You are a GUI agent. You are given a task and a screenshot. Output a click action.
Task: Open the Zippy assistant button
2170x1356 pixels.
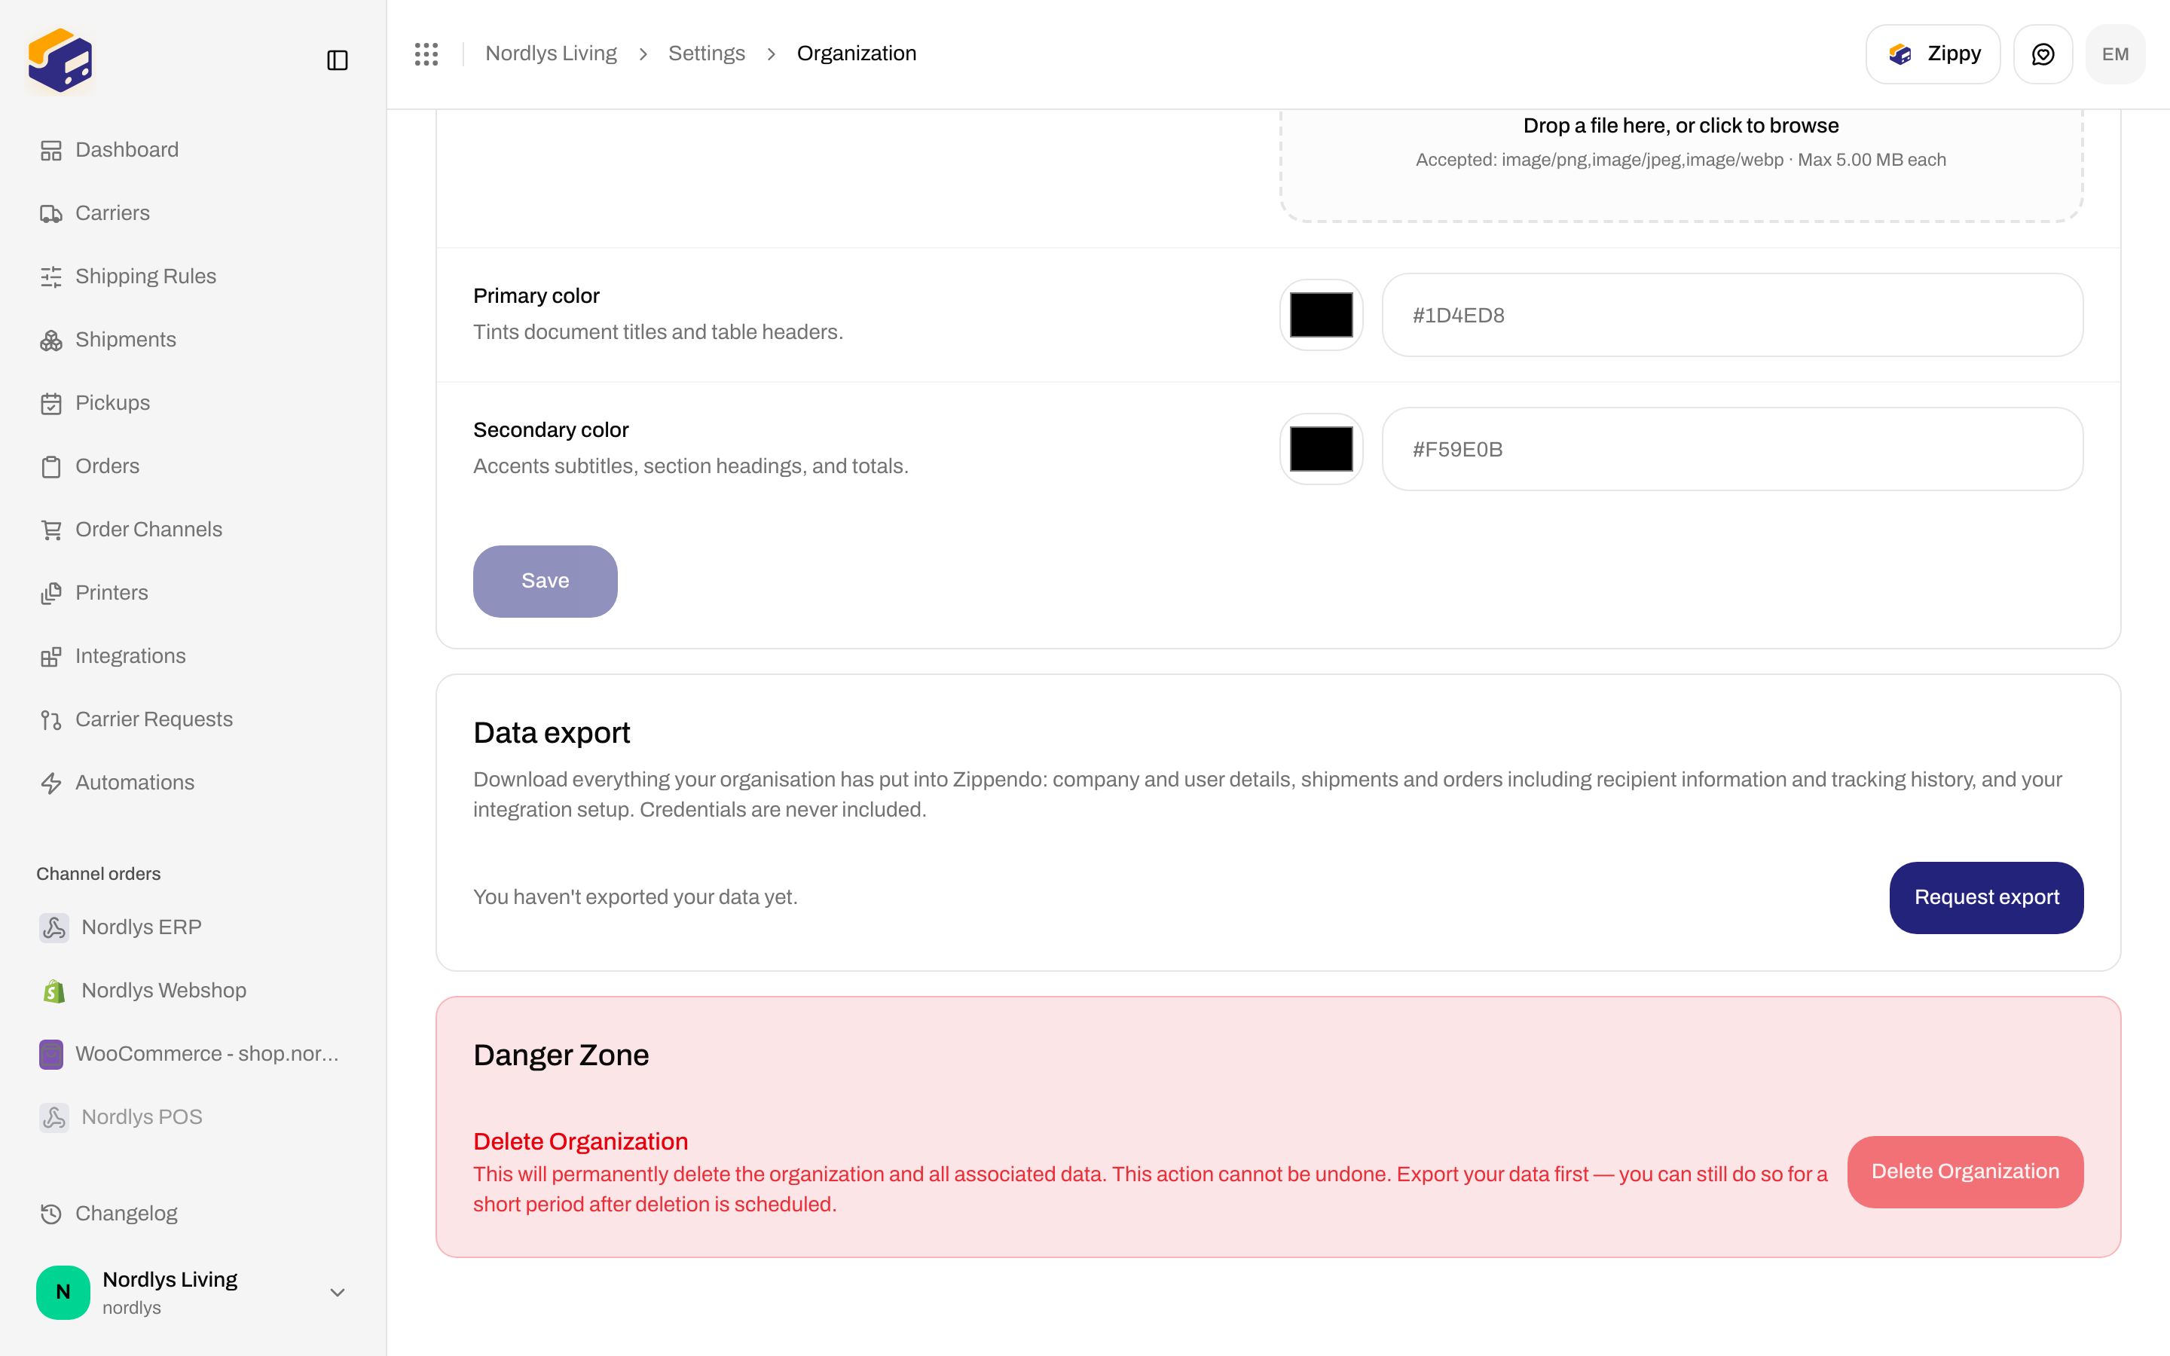pos(1933,53)
